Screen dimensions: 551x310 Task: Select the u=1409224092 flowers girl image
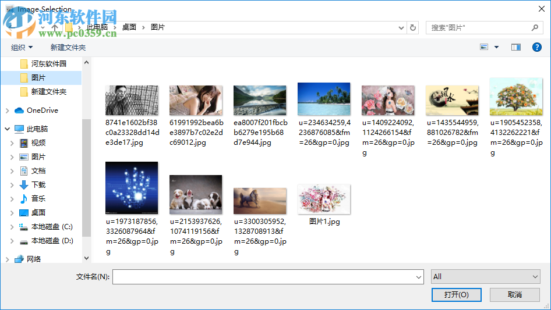[x=388, y=101]
